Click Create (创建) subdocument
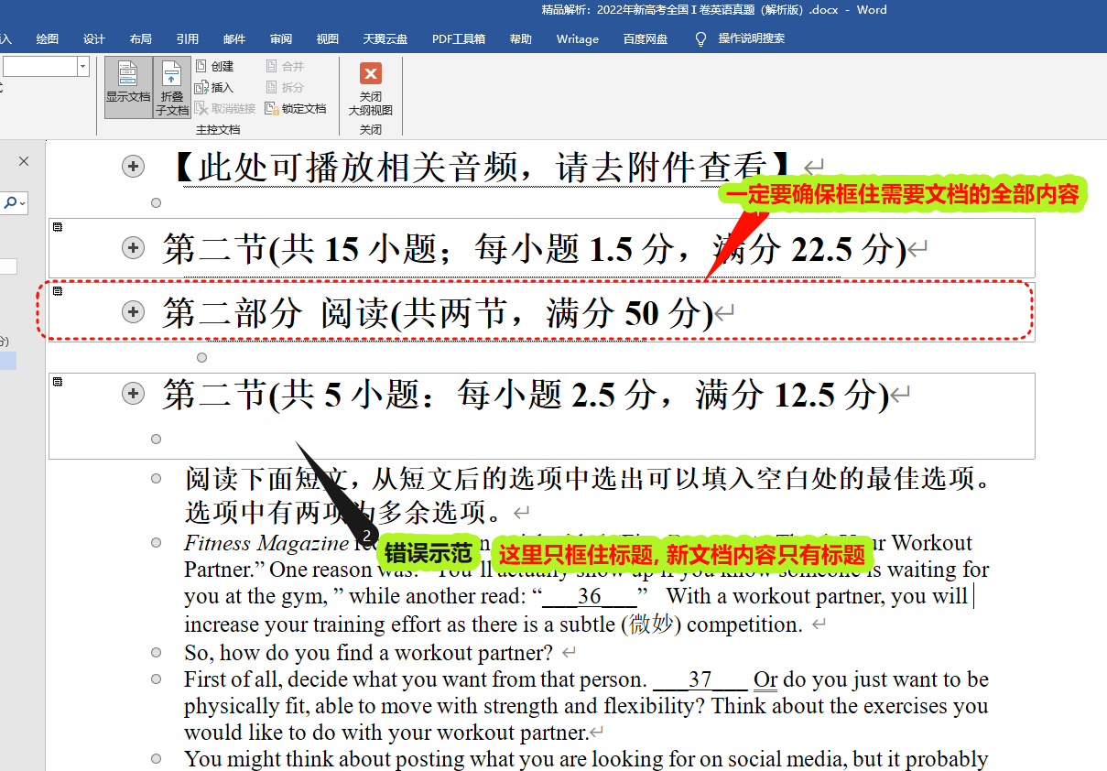The height and width of the screenshot is (771, 1107). pos(214,66)
